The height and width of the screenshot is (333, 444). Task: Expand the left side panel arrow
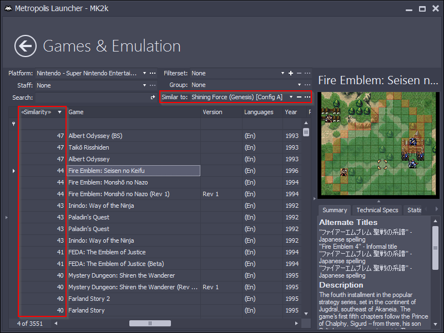(6, 217)
